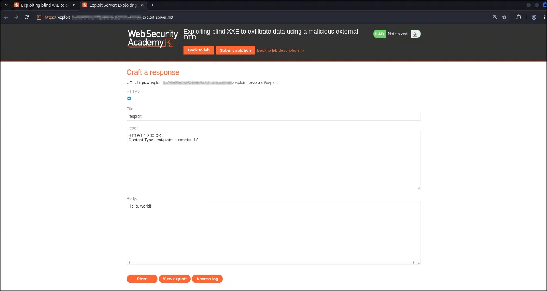Click the lab title 'Exploiting blind XXE' heading
The width and height of the screenshot is (547, 291).
[x=270, y=34]
